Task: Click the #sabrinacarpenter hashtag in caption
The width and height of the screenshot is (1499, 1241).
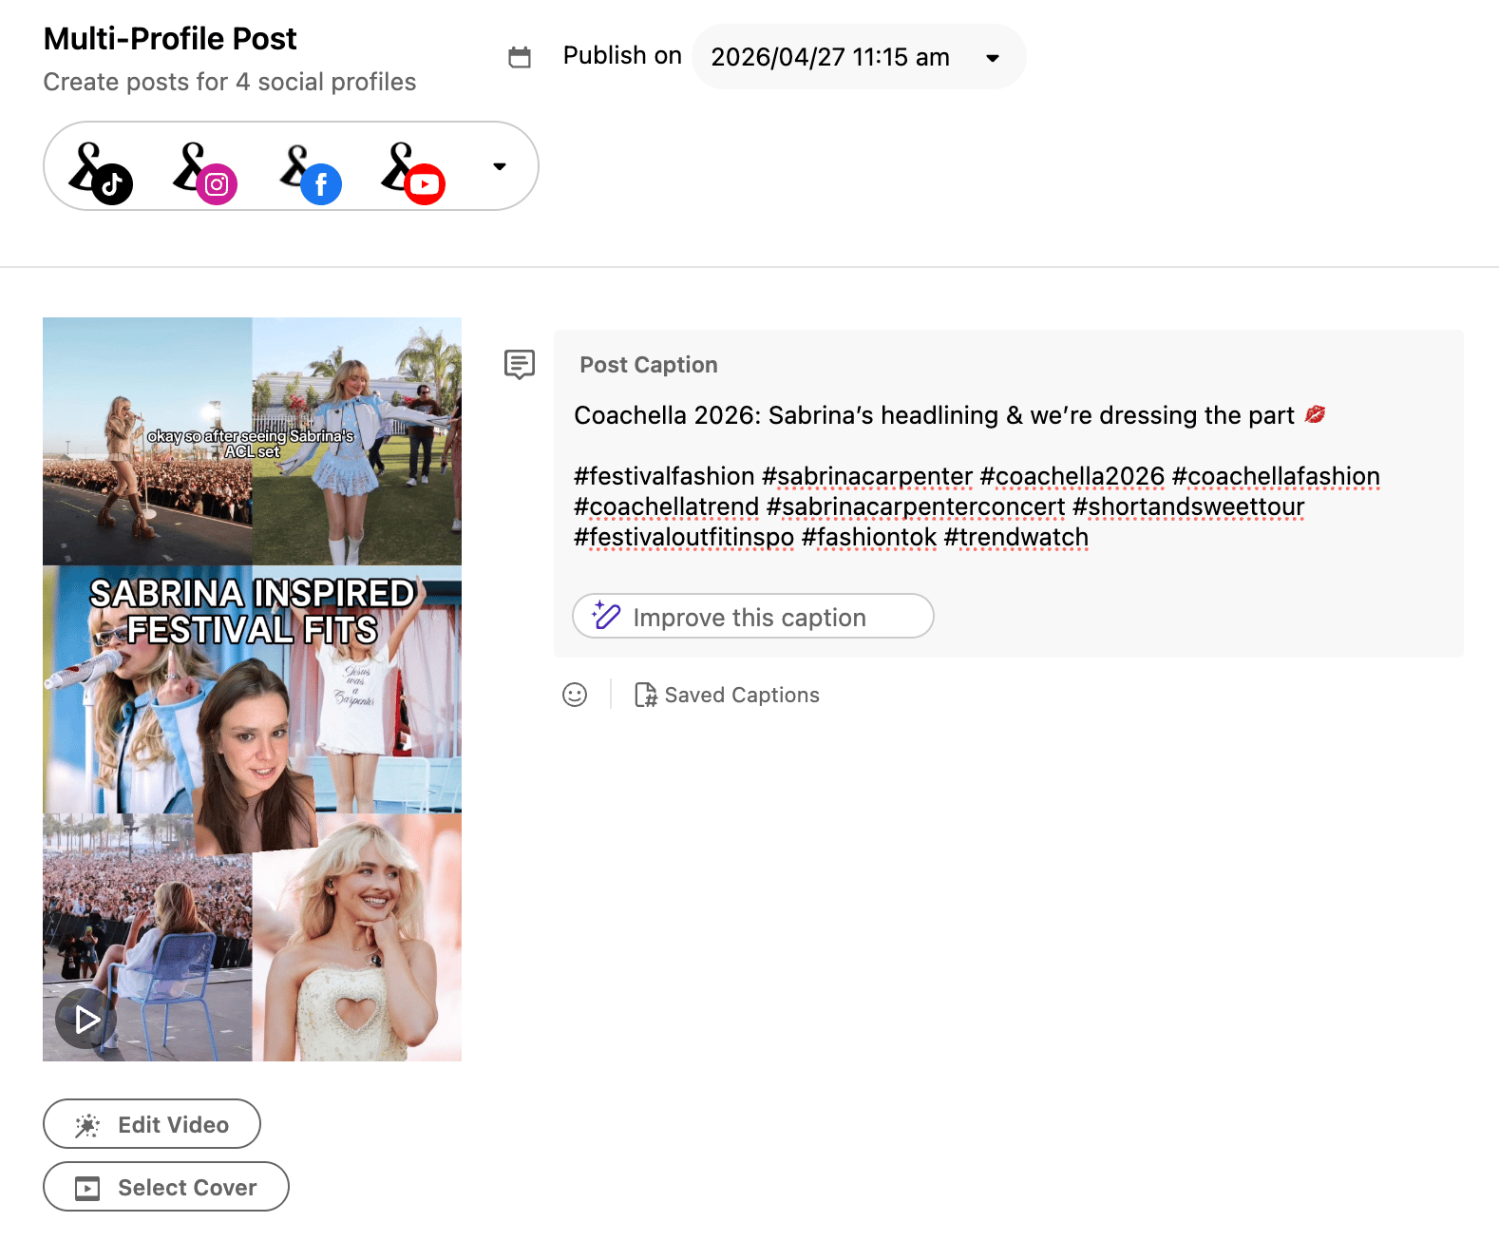Action: (867, 476)
